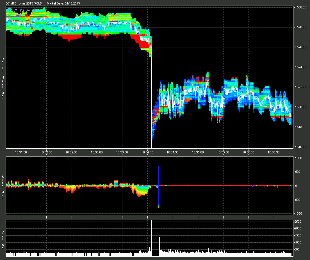Click the 1522.00 price axis label
This screenshot has width=310, height=260.
click(300, 87)
